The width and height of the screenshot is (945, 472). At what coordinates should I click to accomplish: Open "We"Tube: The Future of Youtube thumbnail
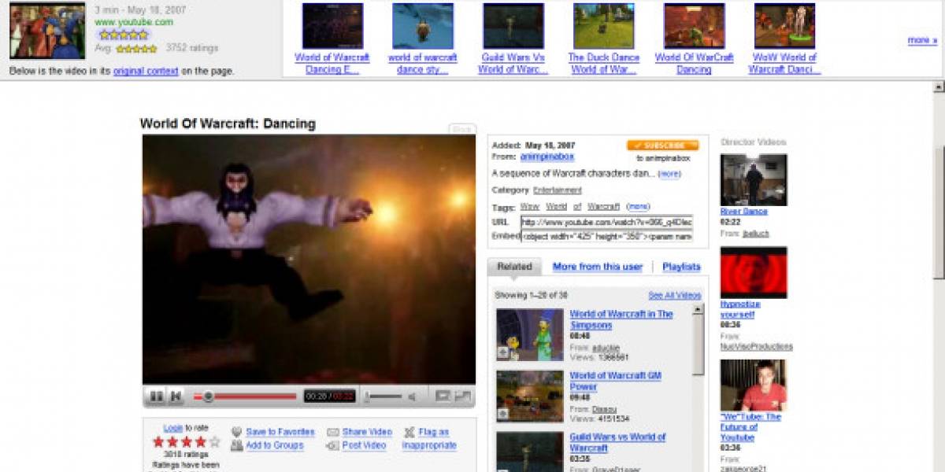pos(754,385)
